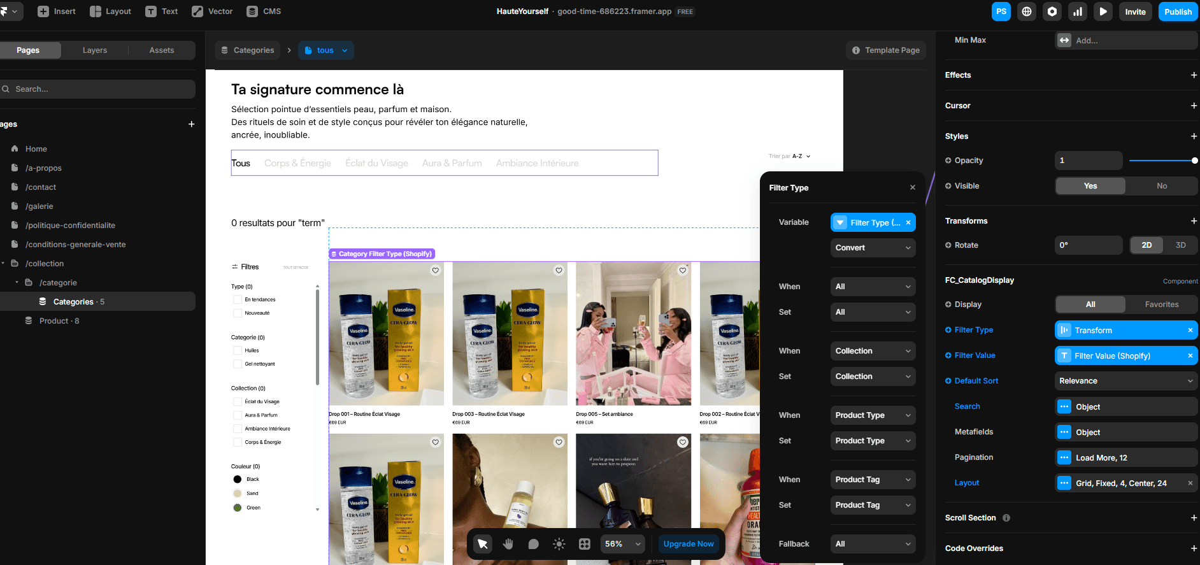Screen dimensions: 1200x565
Task: Select the Text tool in toolbar
Action: 162,11
